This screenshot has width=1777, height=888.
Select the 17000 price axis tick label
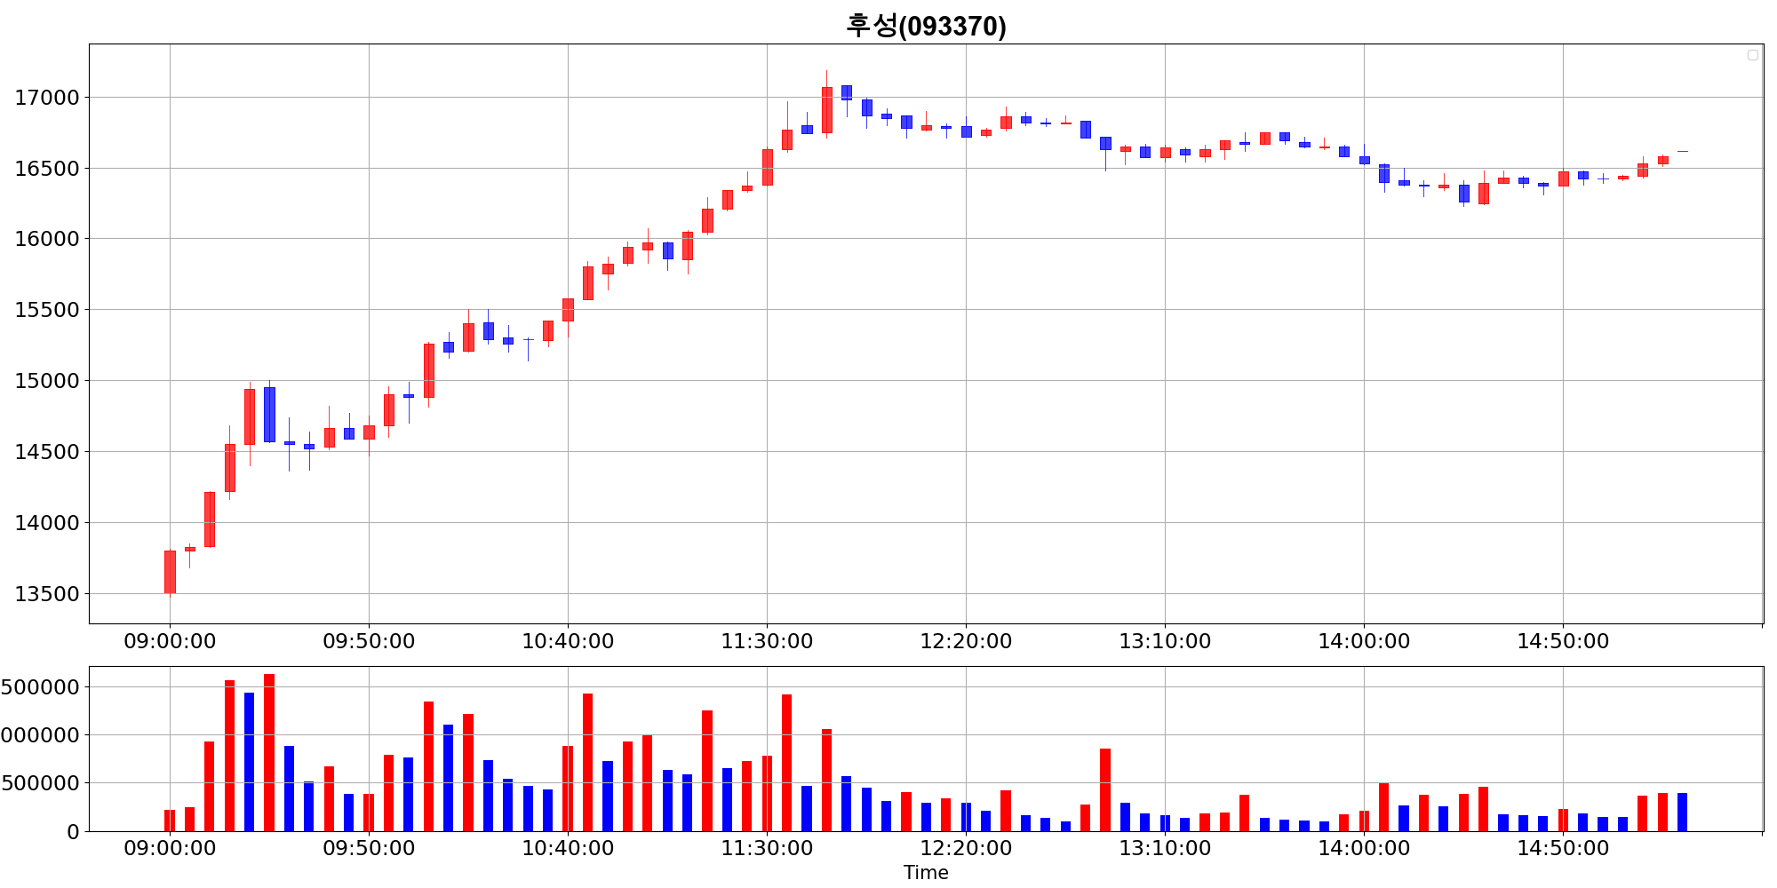[47, 98]
